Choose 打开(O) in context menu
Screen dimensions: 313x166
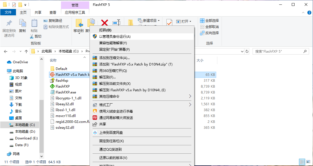pyautogui.click(x=142, y=30)
